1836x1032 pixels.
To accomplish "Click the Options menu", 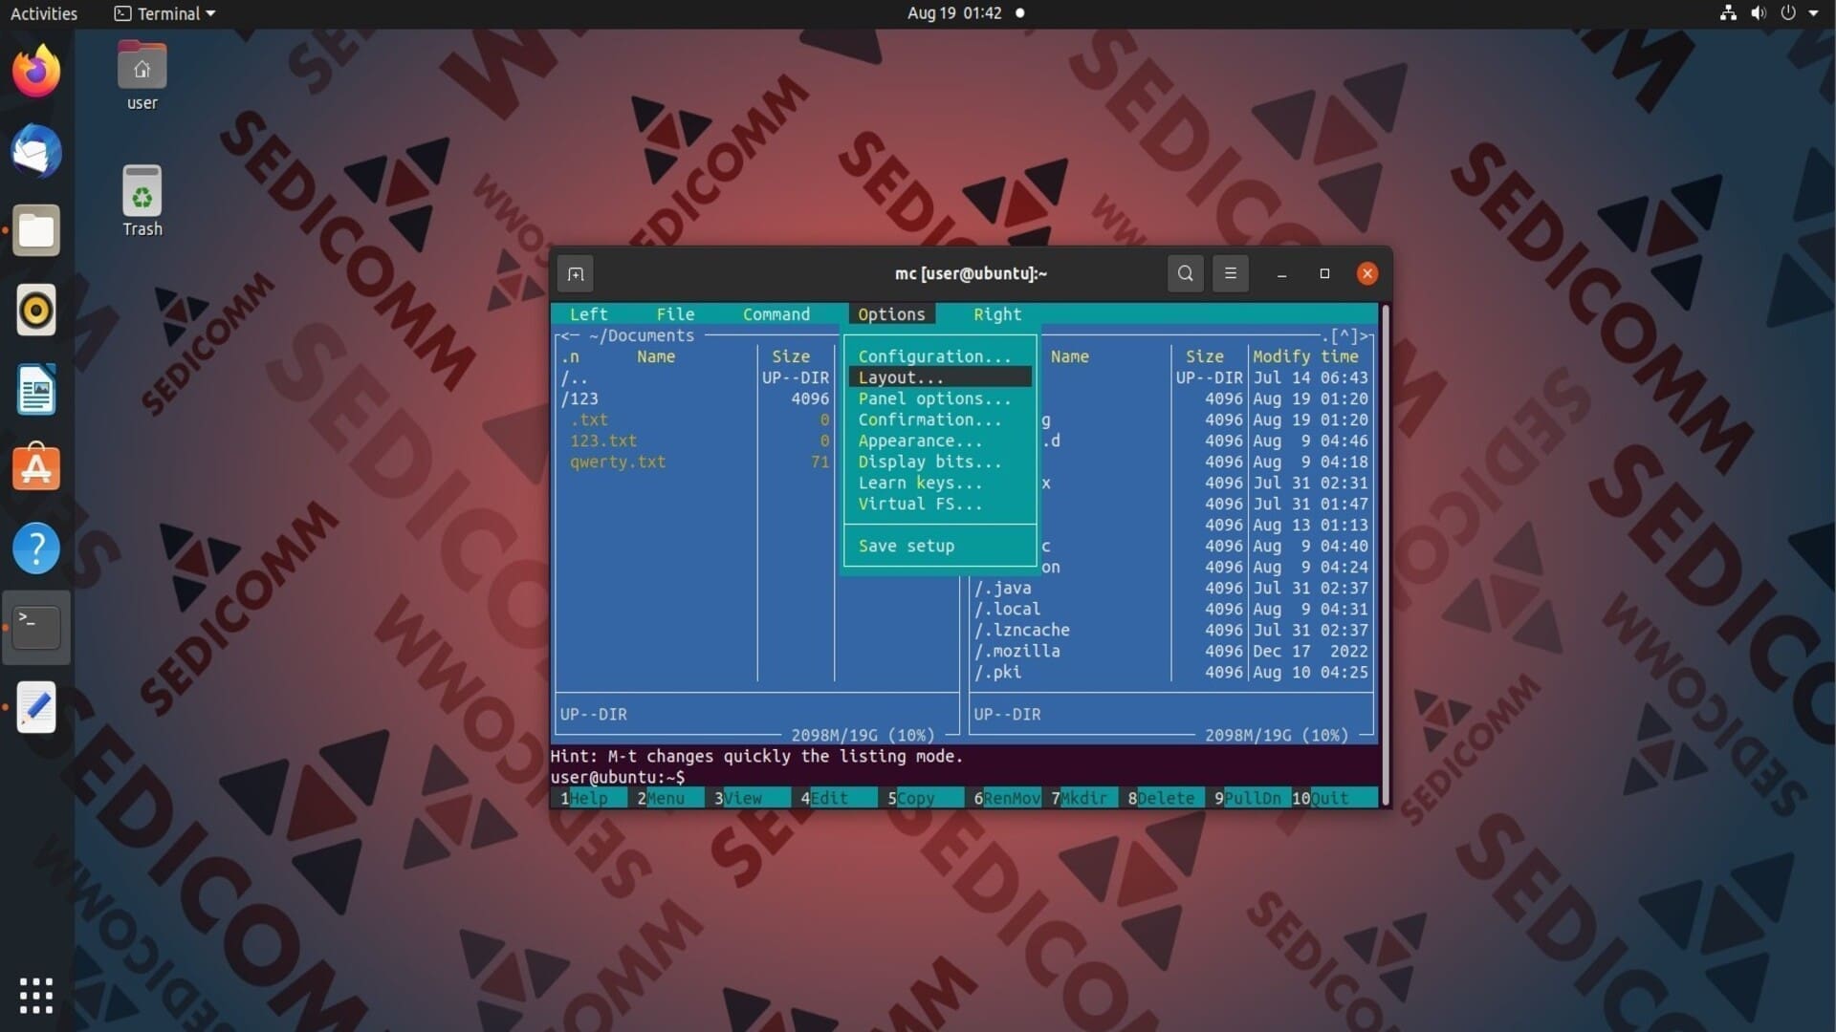I will pyautogui.click(x=891, y=314).
